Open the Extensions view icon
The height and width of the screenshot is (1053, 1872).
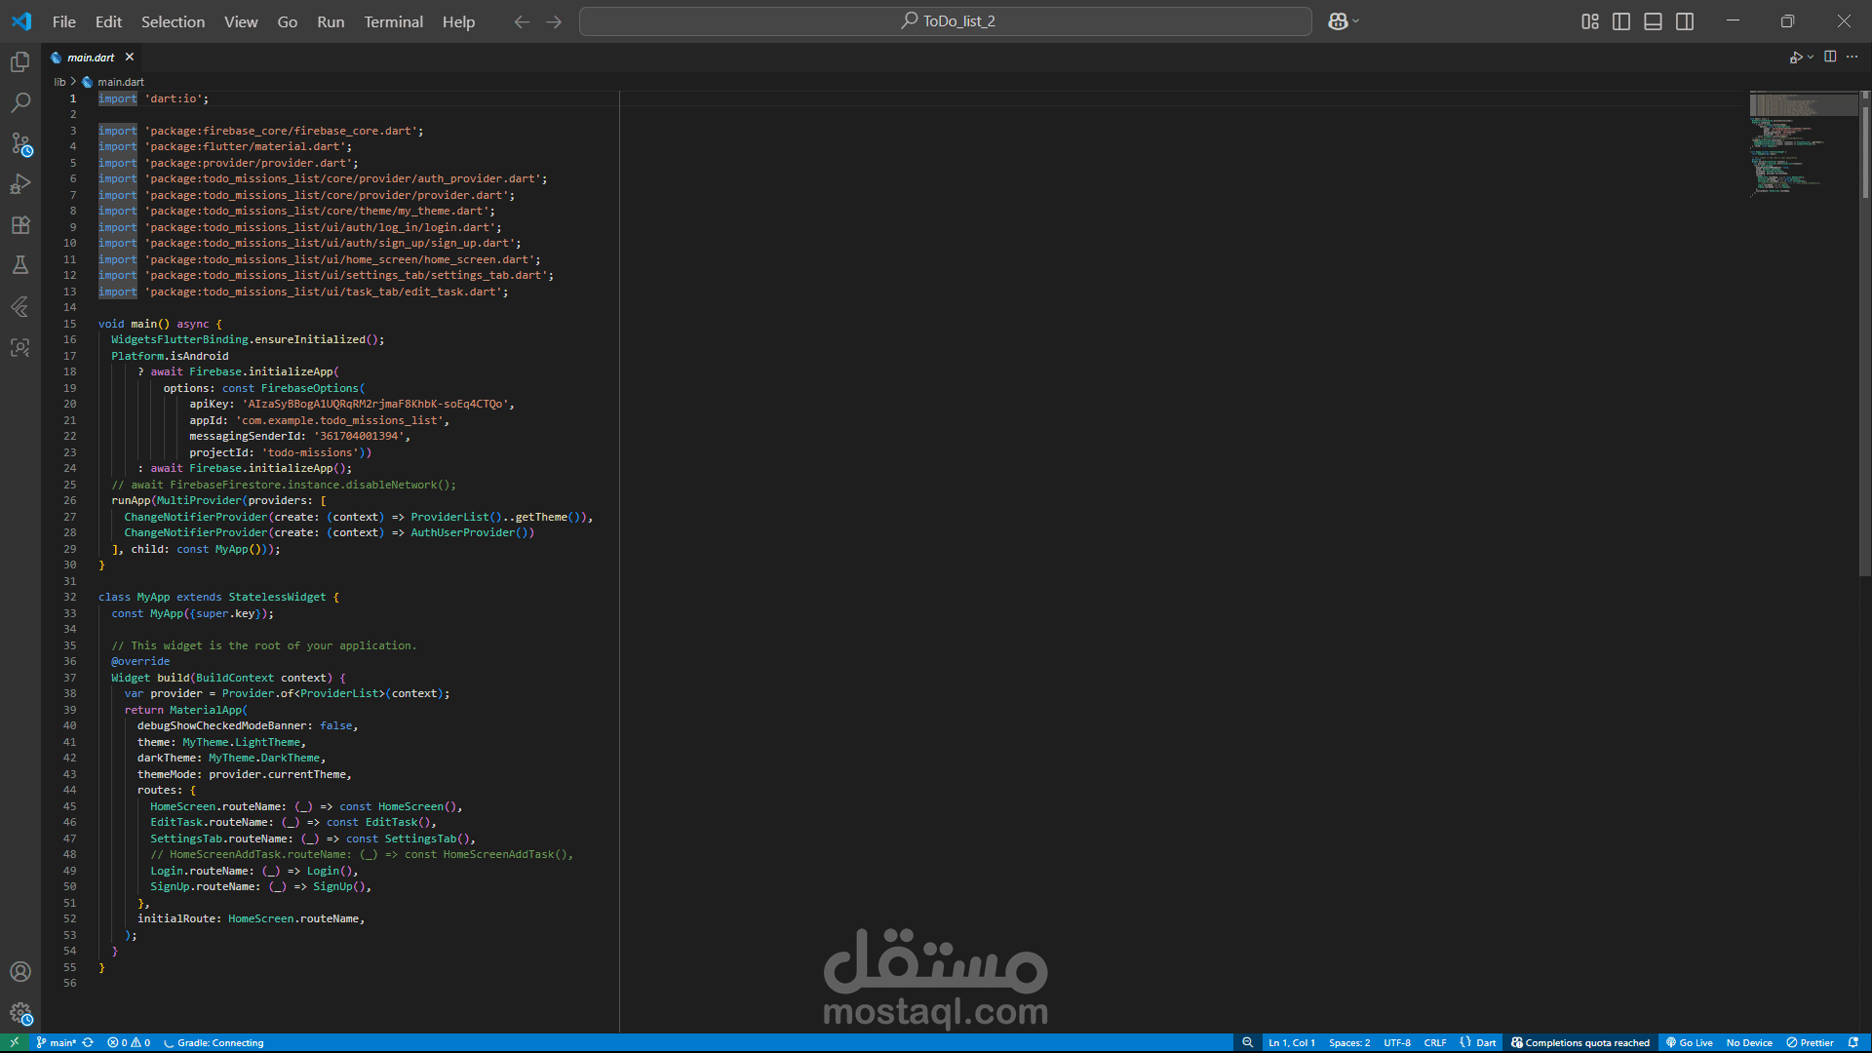(x=19, y=225)
